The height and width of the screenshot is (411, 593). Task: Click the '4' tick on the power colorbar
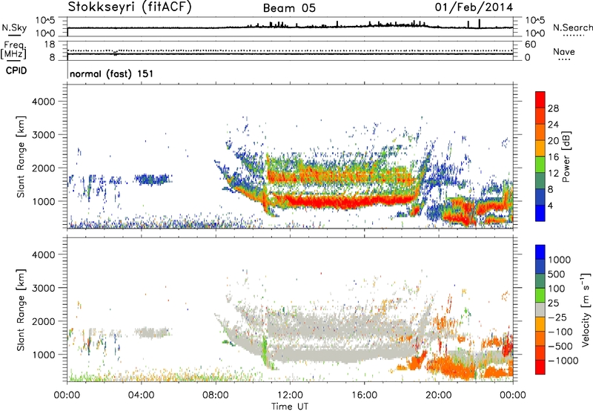coord(550,205)
